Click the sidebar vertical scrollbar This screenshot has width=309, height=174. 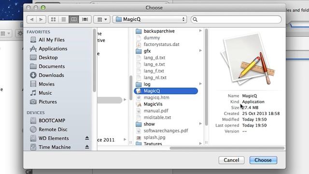[x=95, y=60]
